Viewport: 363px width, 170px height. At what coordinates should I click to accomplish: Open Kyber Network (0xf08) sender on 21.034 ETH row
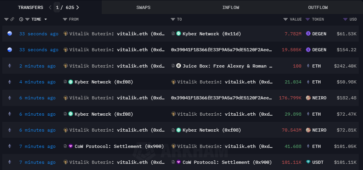pyautogui.click(x=104, y=82)
